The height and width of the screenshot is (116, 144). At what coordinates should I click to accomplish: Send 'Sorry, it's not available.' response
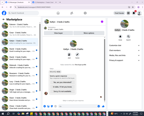point(62,91)
